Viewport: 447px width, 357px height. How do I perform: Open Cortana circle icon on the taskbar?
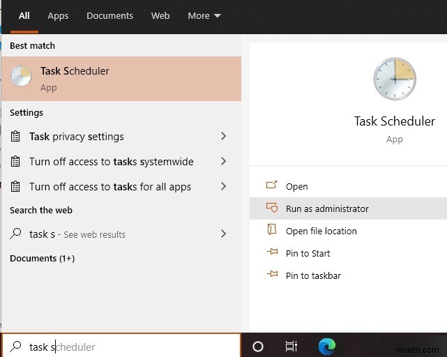pyautogui.click(x=258, y=347)
